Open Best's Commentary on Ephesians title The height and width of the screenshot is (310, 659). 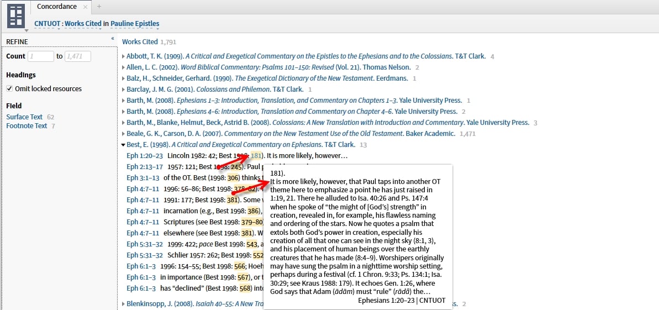[x=246, y=145]
